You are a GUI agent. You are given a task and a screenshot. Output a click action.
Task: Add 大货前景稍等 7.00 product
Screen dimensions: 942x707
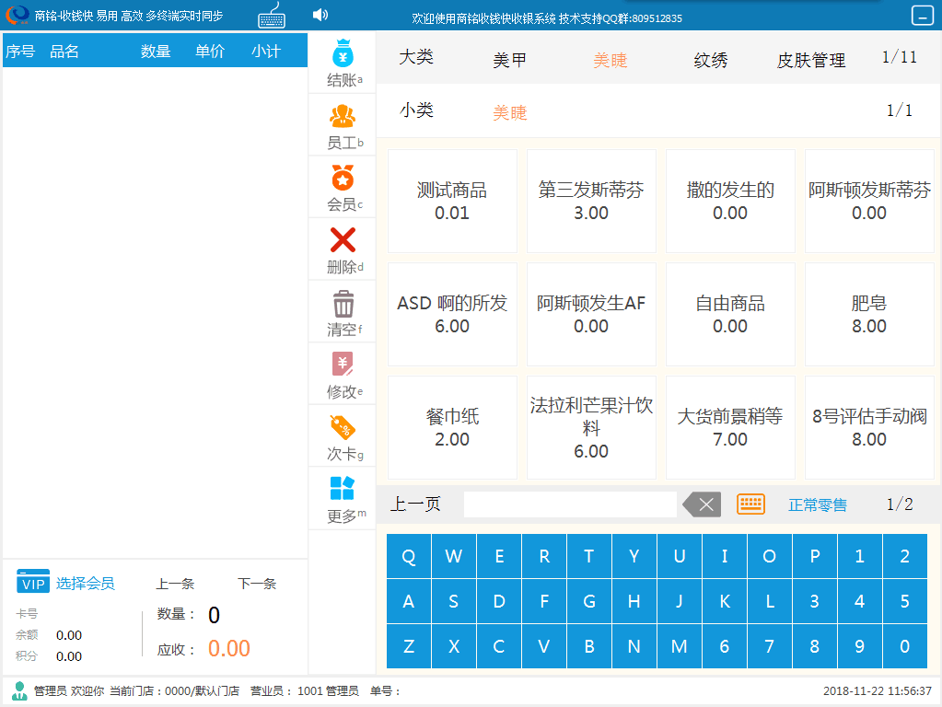(x=730, y=428)
